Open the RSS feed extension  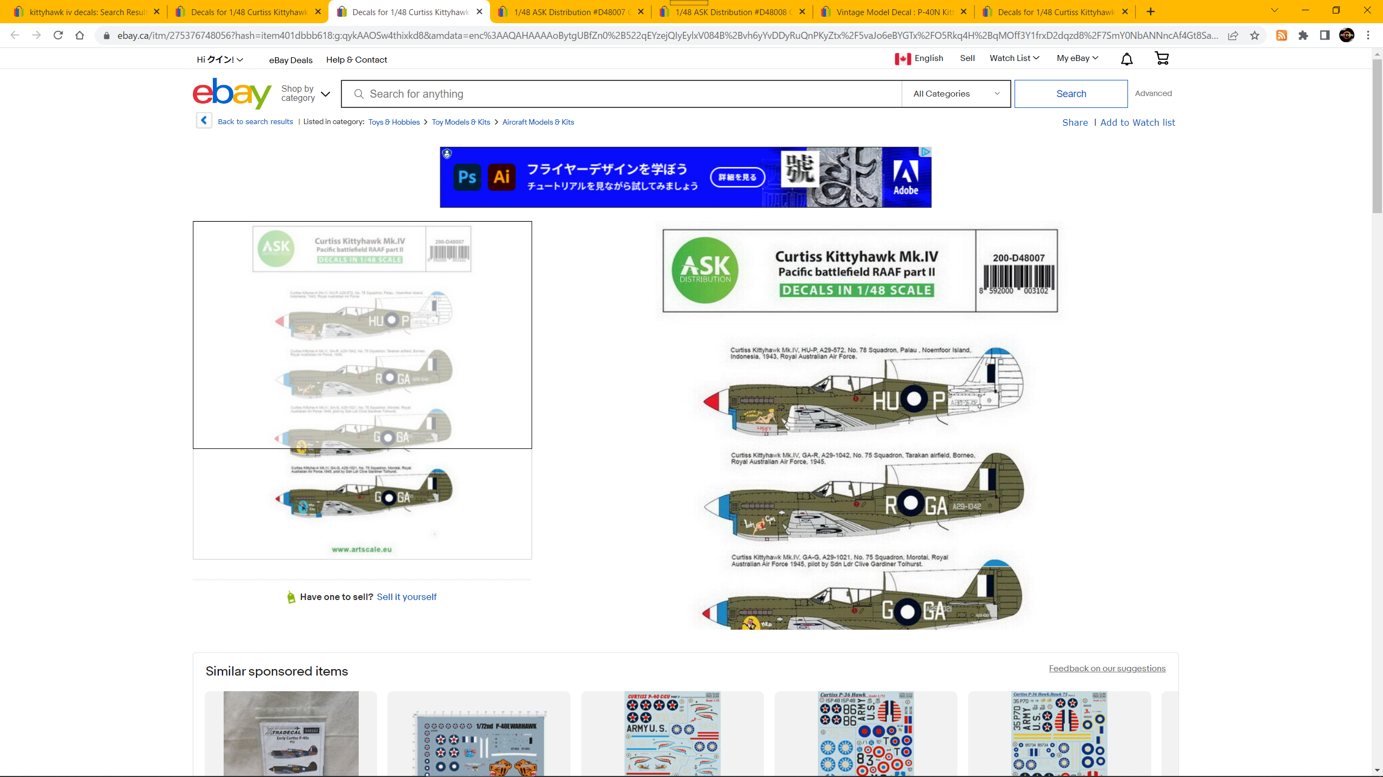(x=1281, y=36)
